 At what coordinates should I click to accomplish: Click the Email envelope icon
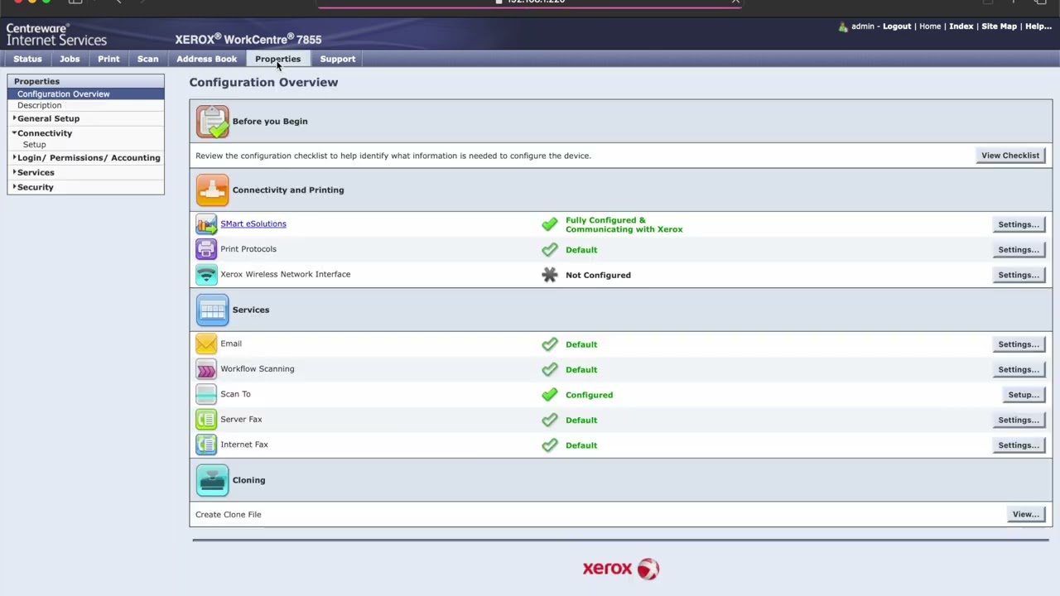point(206,344)
